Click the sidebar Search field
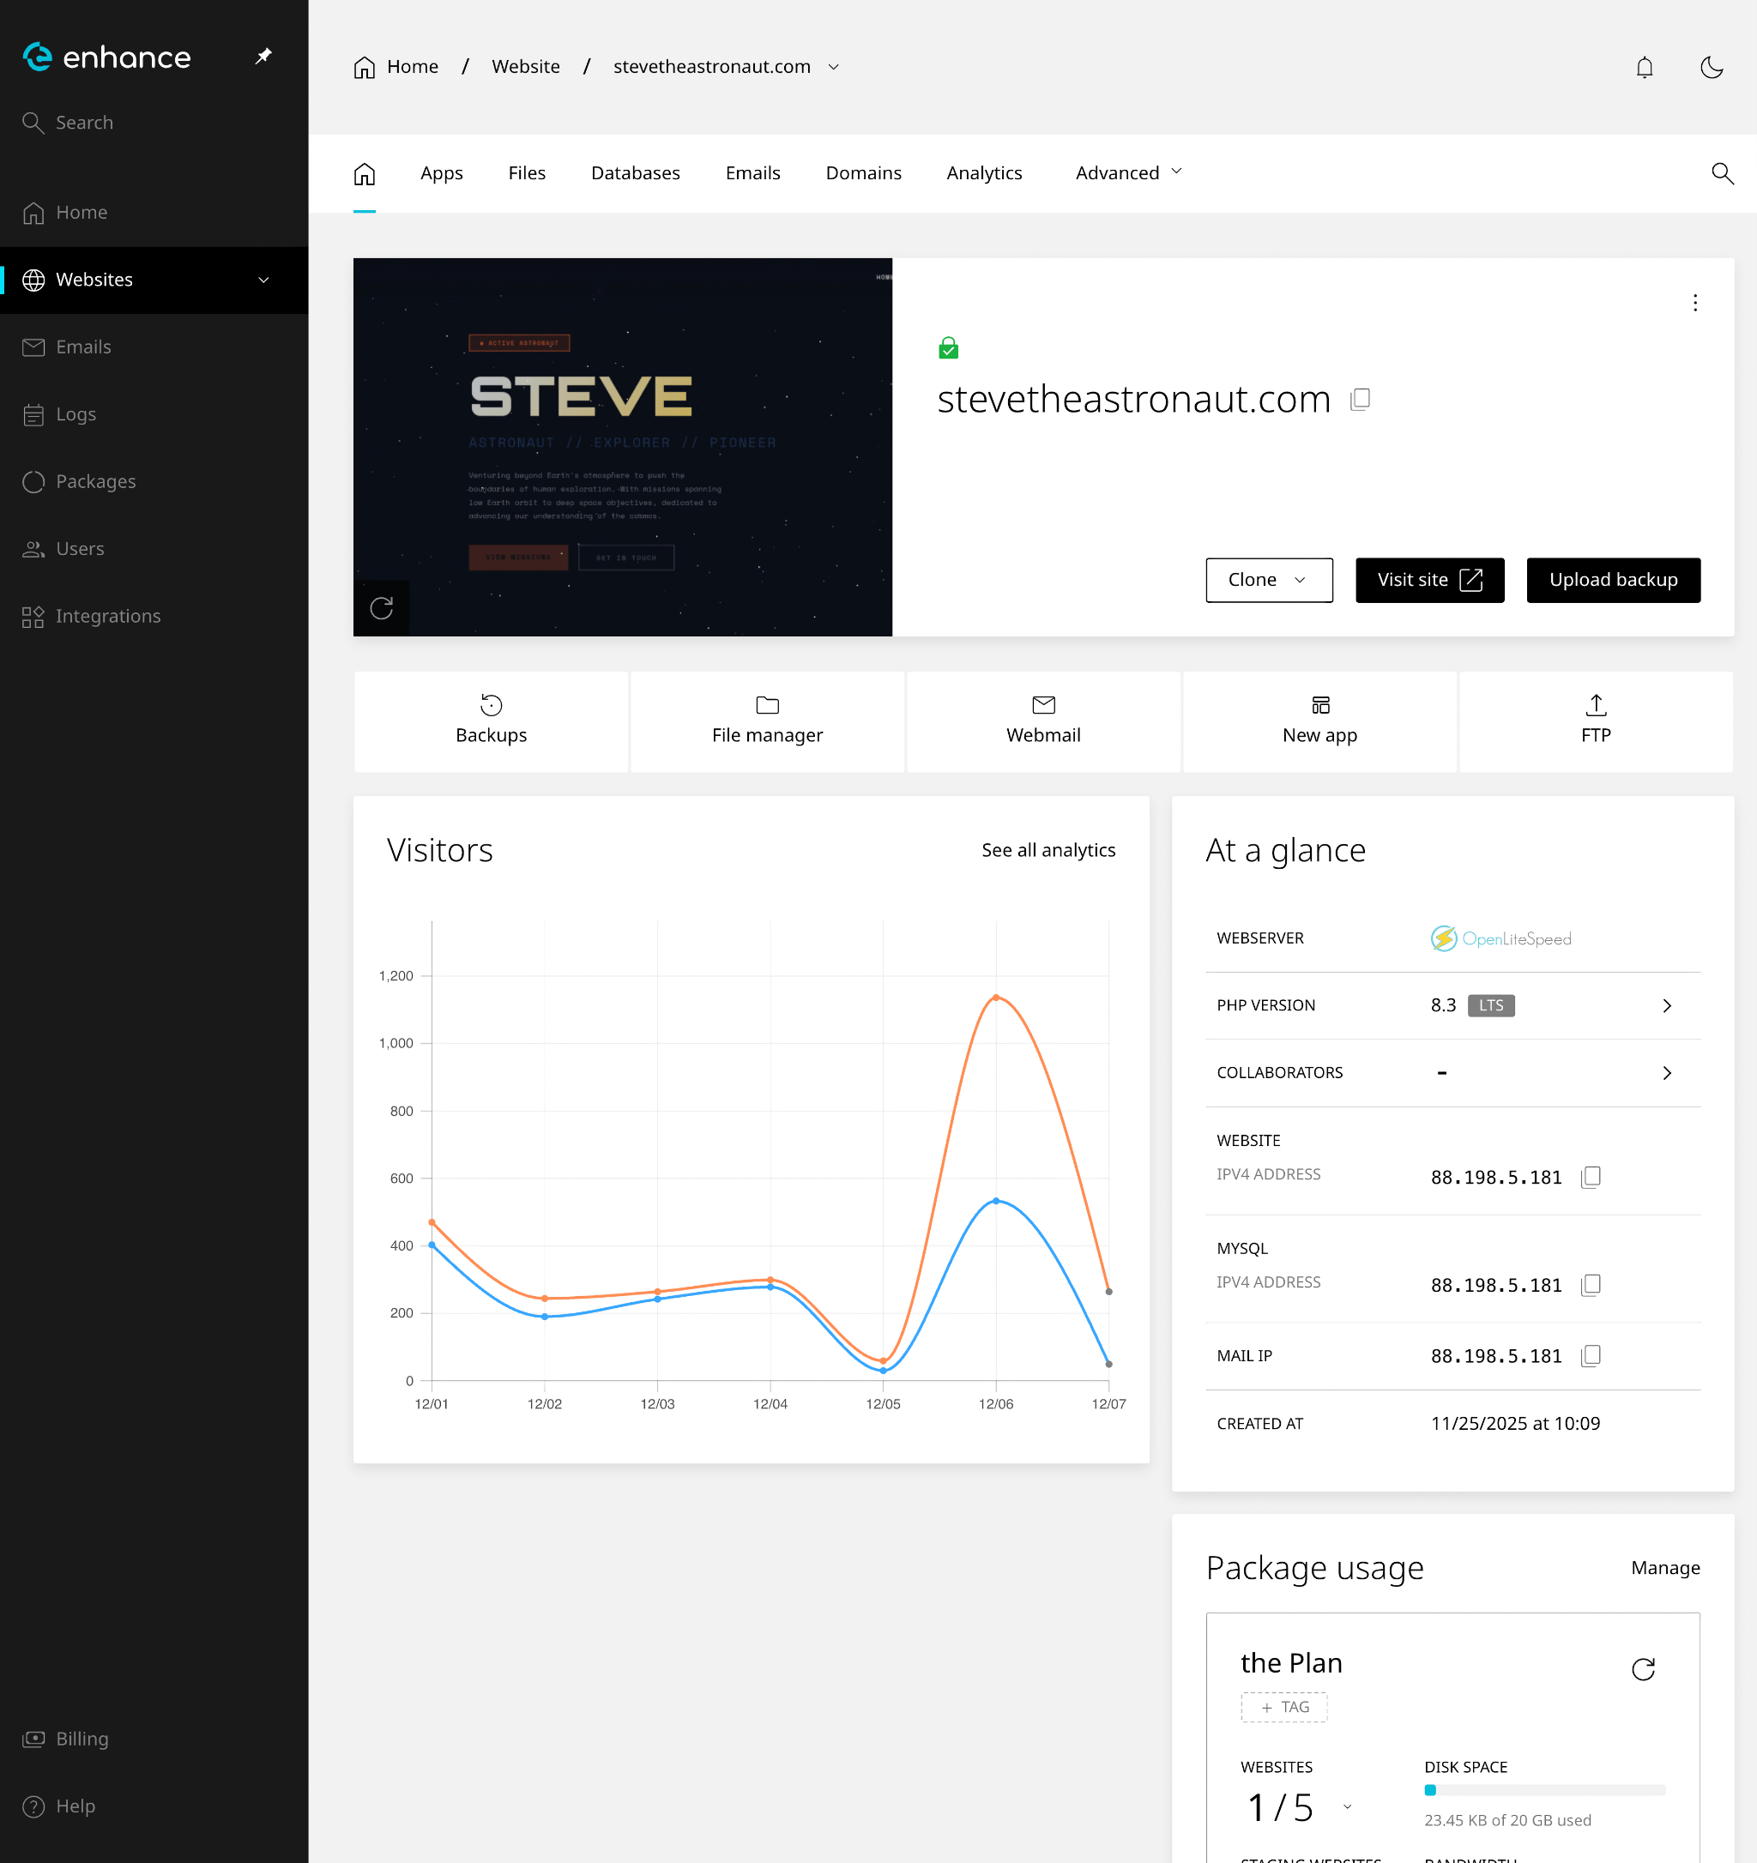This screenshot has height=1863, width=1757. tap(84, 123)
